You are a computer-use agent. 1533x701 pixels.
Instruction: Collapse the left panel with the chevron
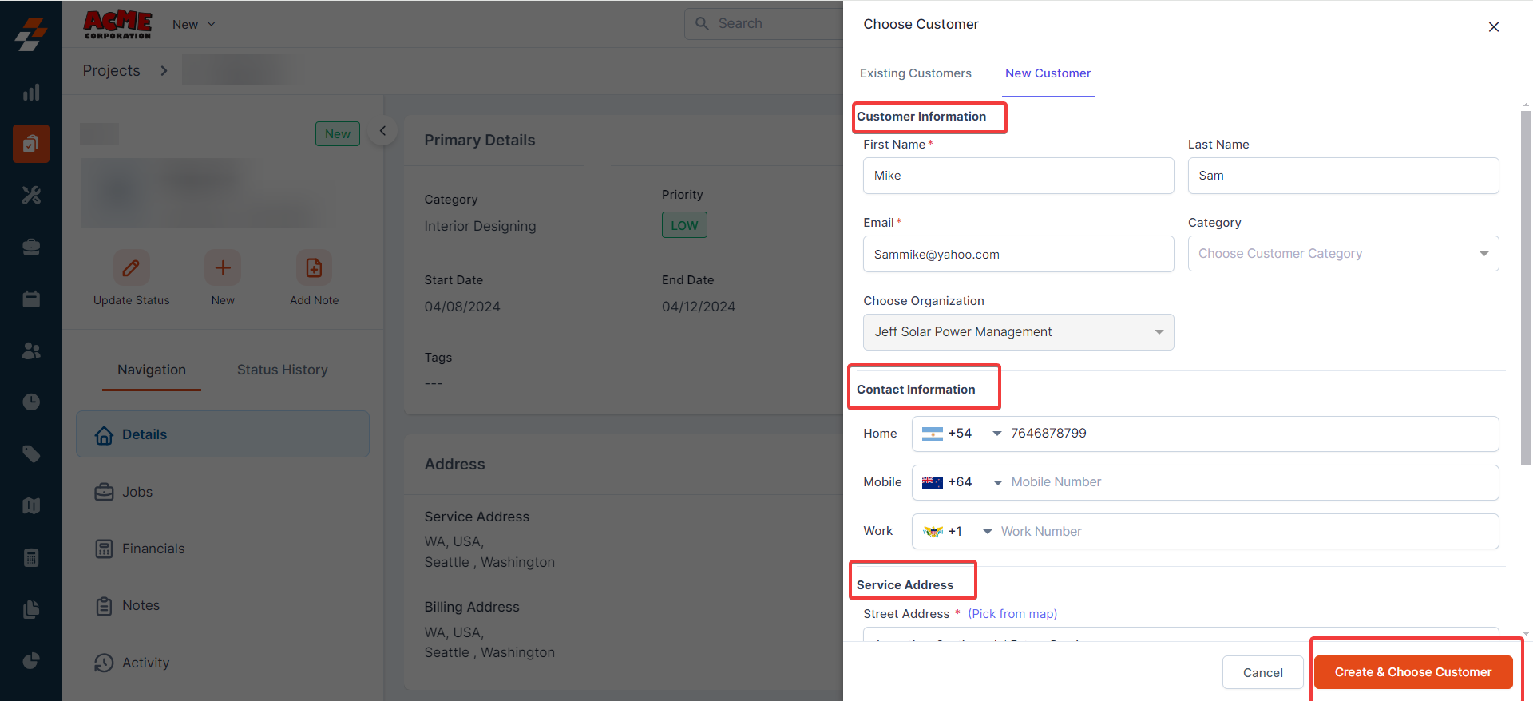(382, 131)
